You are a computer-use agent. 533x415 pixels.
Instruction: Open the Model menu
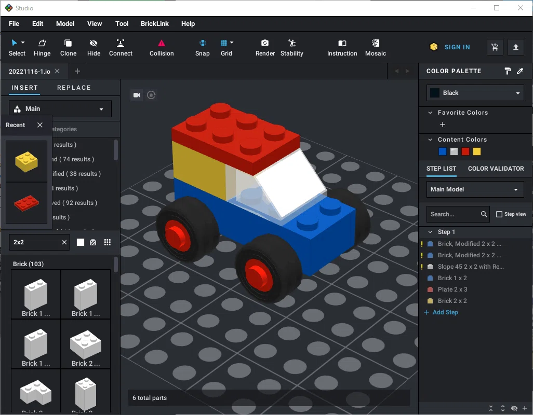[65, 24]
